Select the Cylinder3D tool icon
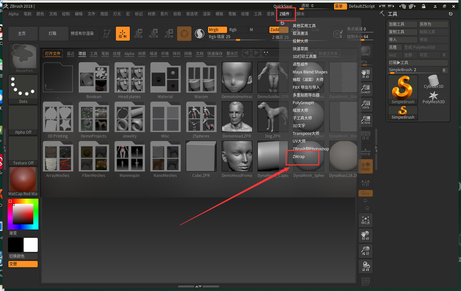The width and height of the screenshot is (461, 291). point(433,82)
